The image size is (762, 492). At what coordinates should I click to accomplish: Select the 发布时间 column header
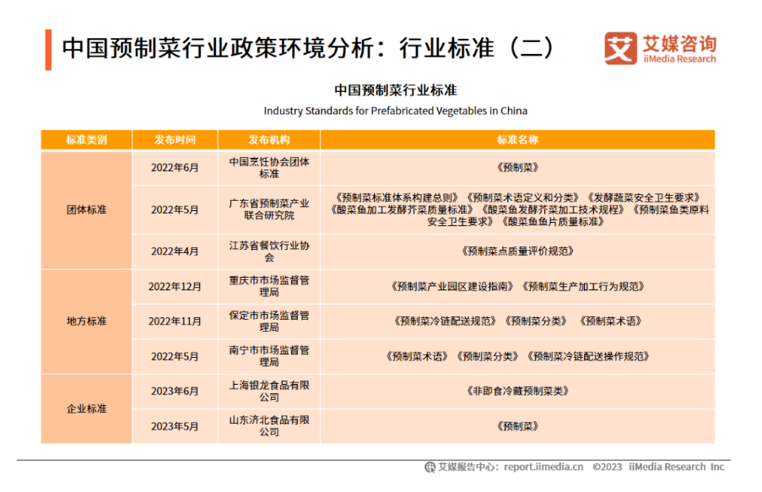[175, 140]
